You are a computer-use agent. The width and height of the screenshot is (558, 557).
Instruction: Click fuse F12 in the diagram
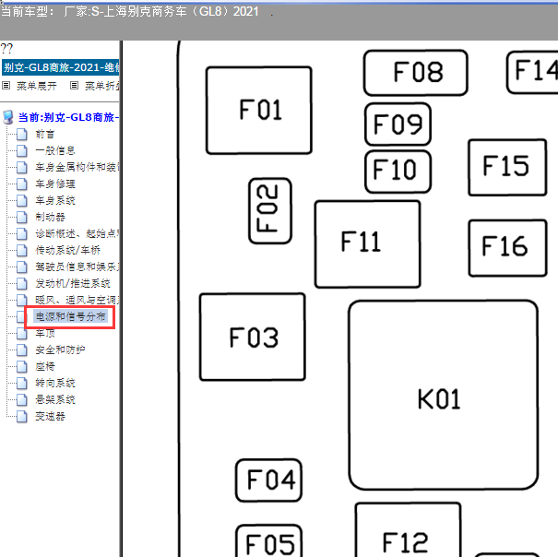coord(409,530)
